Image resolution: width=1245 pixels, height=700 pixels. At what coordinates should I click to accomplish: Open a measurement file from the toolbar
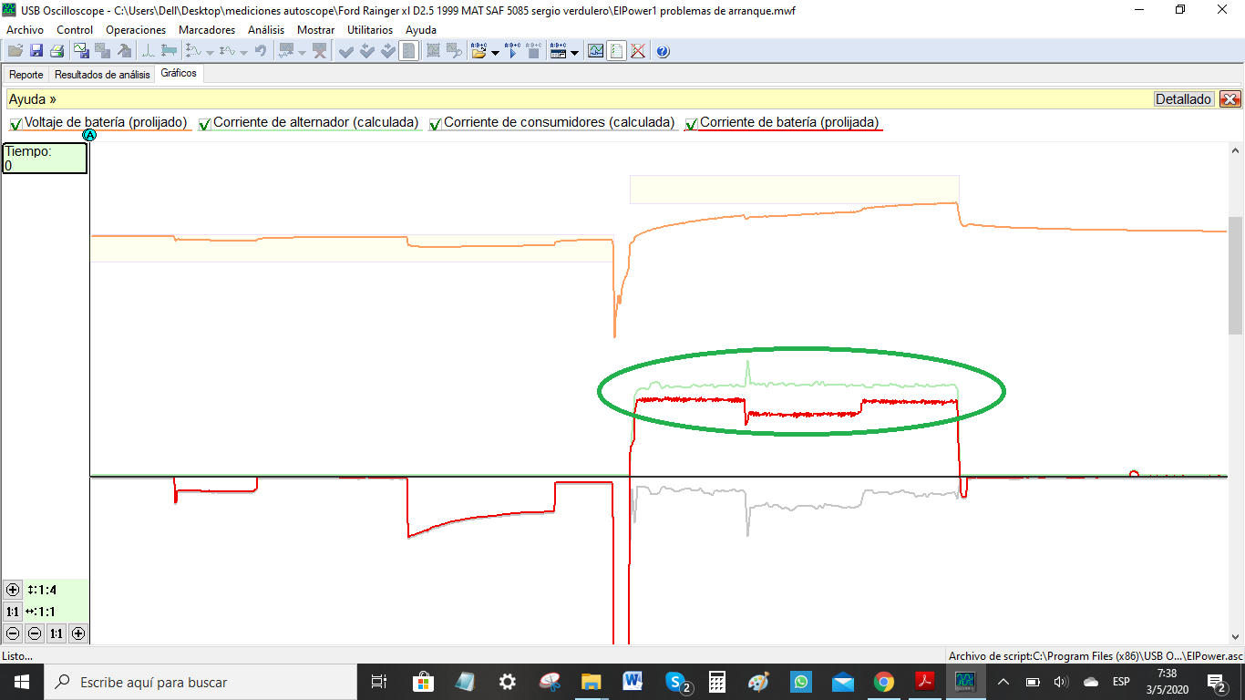tap(15, 51)
